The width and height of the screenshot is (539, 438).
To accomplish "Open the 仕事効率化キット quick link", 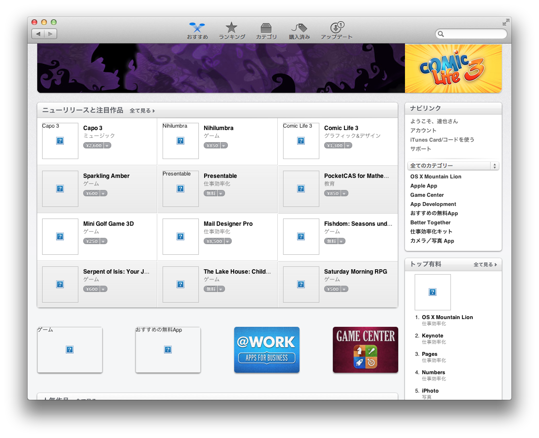I will pyautogui.click(x=431, y=232).
